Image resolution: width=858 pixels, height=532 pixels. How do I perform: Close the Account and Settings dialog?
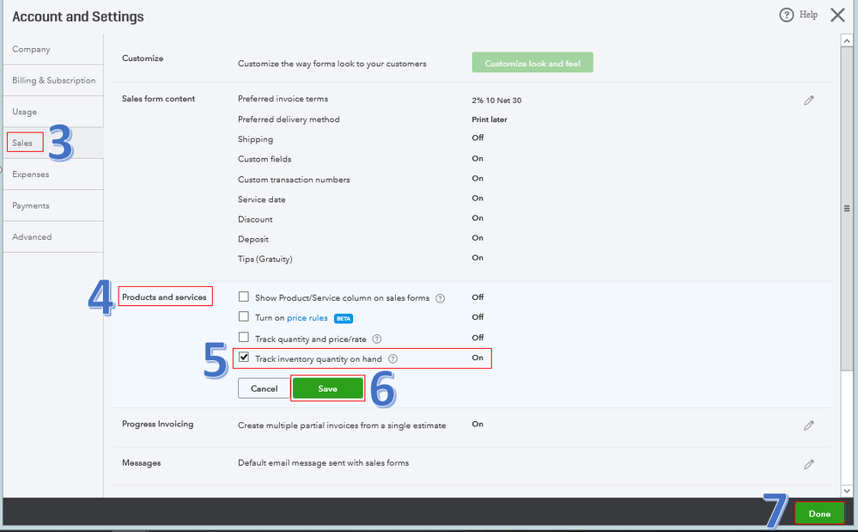click(837, 15)
